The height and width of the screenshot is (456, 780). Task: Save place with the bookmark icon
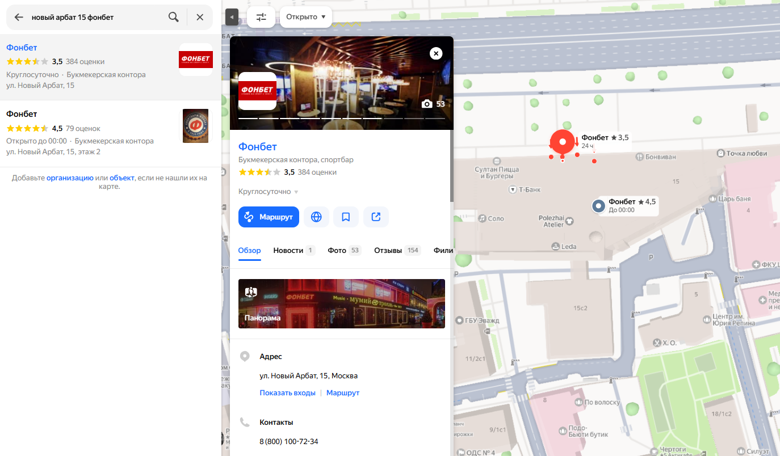[x=346, y=217]
